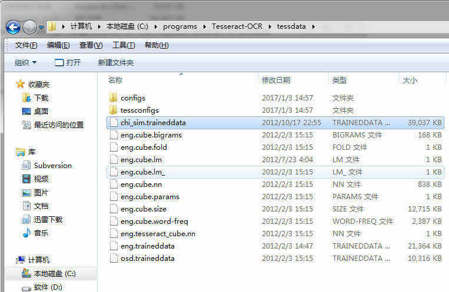Viewport: 449px width, 292px height.
Task: Select eng.cube.fold file icon
Action: pos(114,147)
